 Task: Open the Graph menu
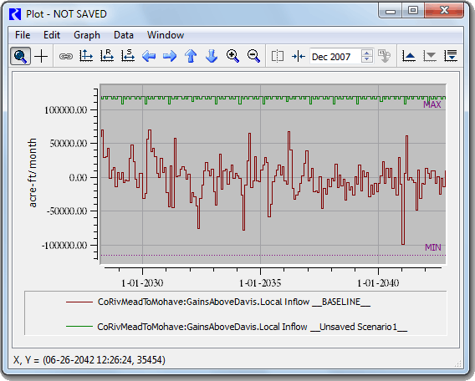87,35
